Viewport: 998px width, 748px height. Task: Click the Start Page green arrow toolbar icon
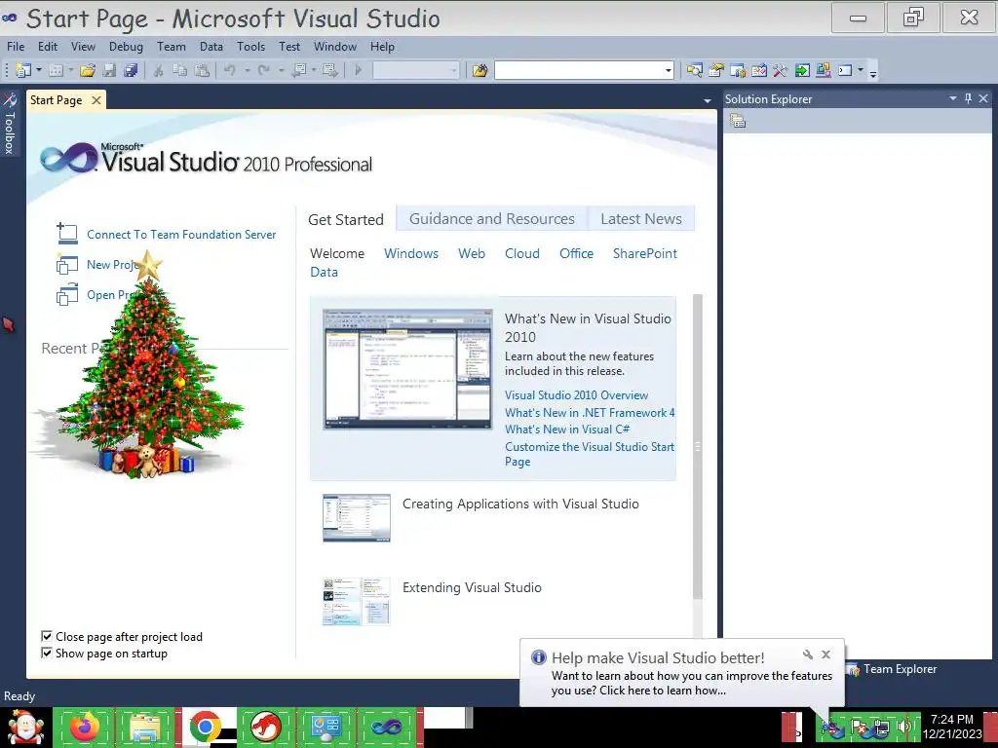[802, 70]
